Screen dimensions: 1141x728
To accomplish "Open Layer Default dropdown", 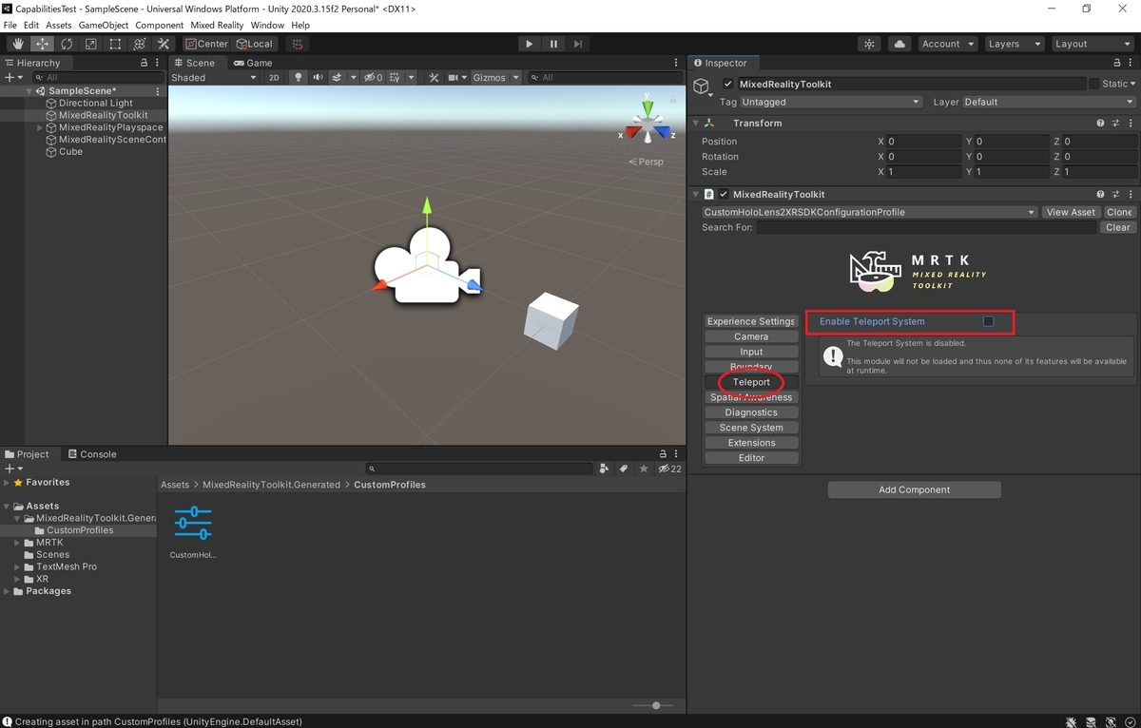I will 1050,102.
